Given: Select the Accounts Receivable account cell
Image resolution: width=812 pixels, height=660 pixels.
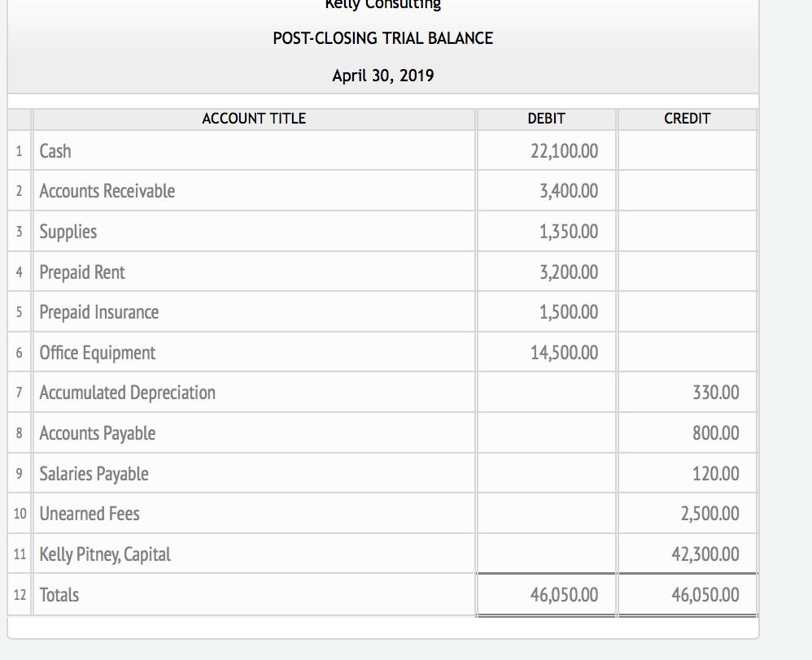Looking at the screenshot, I should 254,191.
